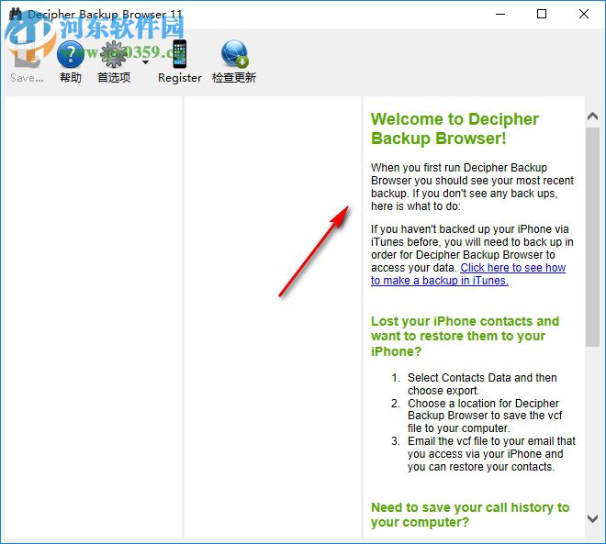
Task: Click the vertical scrollbar thumb in welcome panel
Action: [592, 237]
